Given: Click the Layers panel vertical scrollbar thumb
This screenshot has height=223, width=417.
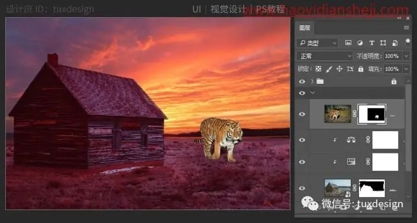Looking at the screenshot, I should coord(408,127).
